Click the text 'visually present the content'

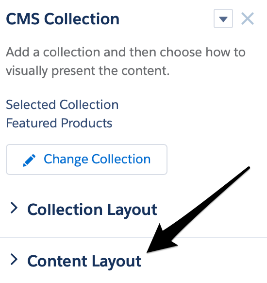coord(87,71)
